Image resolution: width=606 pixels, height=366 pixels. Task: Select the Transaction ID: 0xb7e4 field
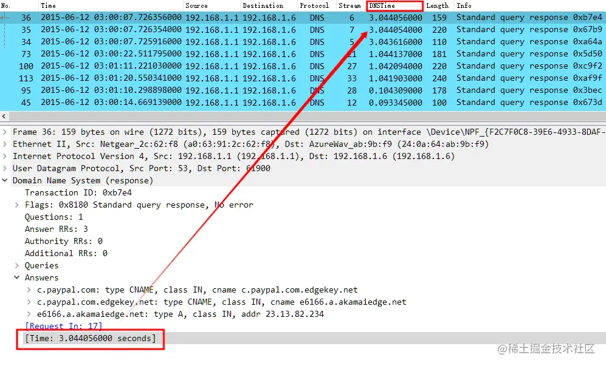[x=78, y=192]
